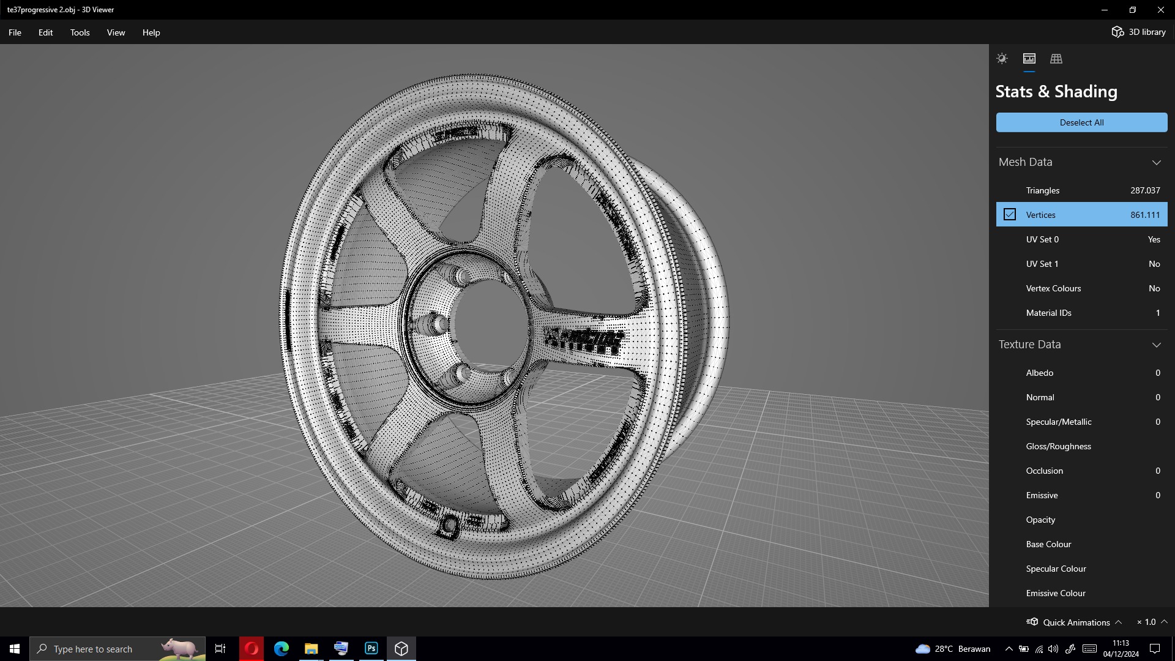Select the Gloss/Roughness row
The height and width of the screenshot is (661, 1175).
[x=1081, y=446]
